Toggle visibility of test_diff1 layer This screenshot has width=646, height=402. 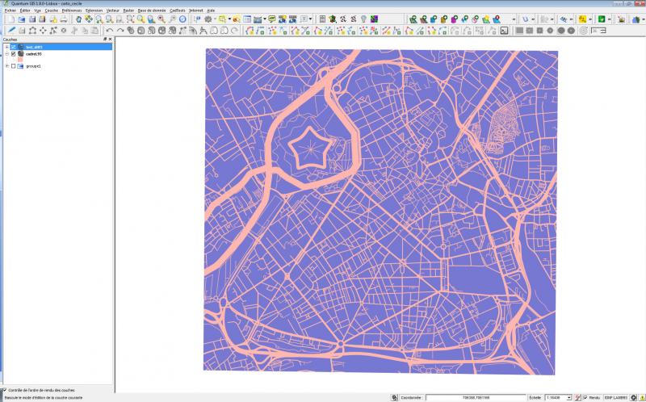(x=13, y=47)
